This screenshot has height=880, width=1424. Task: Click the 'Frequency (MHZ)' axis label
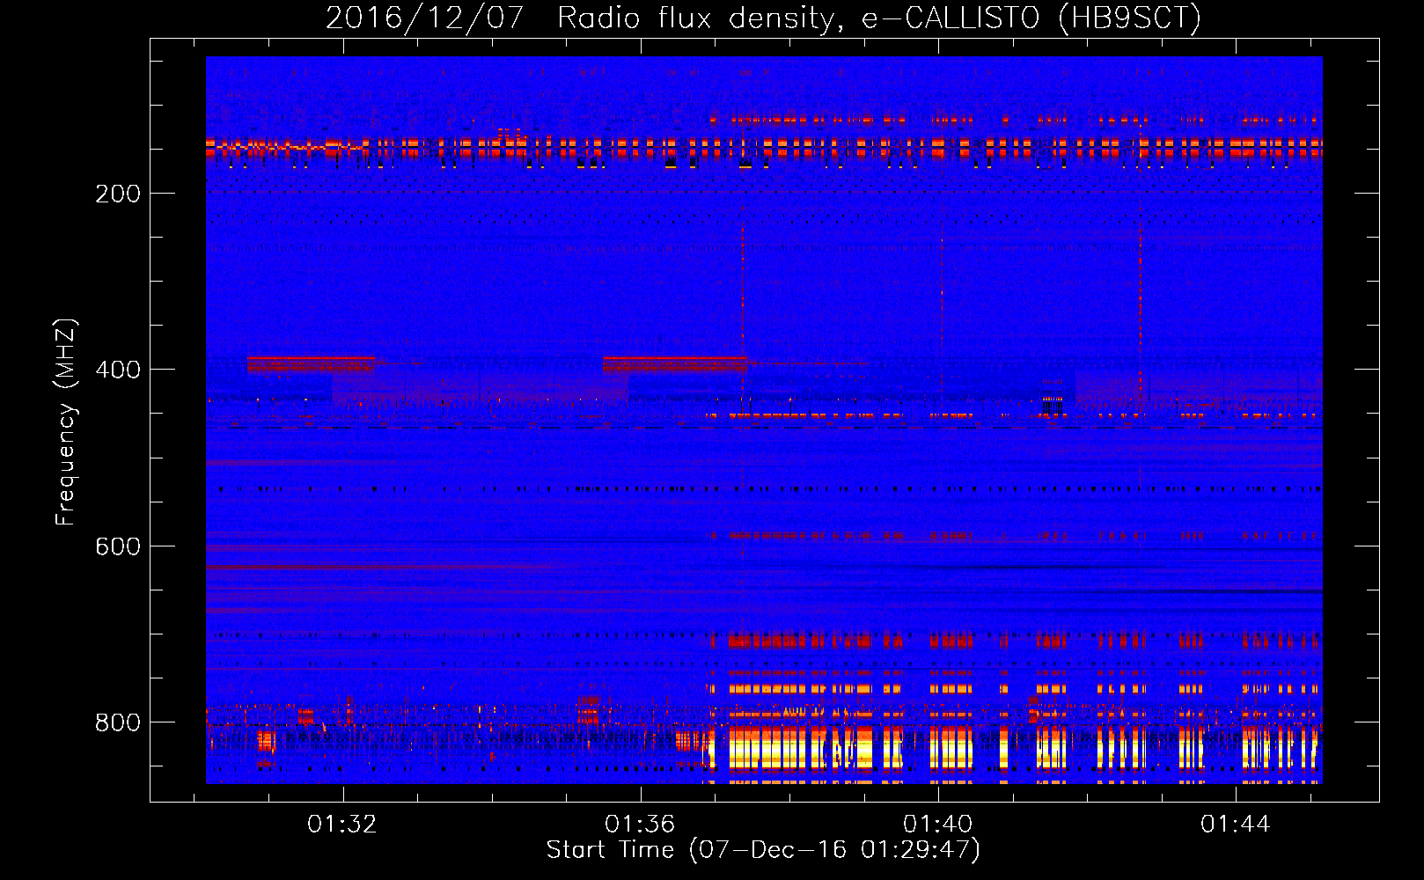(66, 422)
